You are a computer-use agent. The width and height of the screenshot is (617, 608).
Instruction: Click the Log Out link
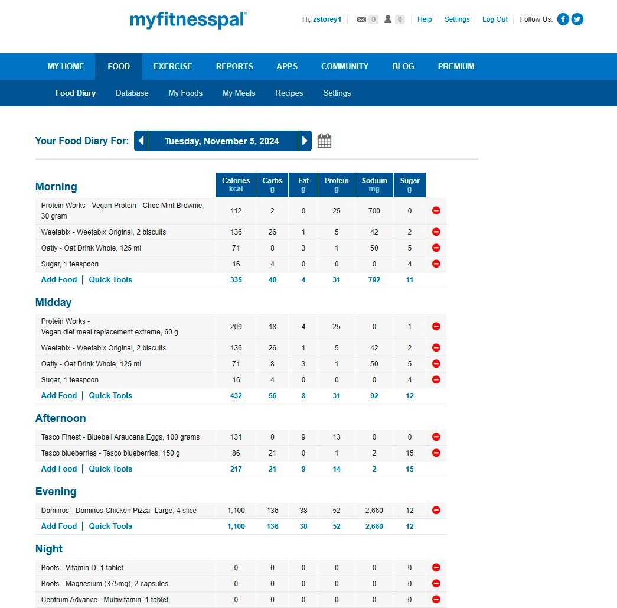tap(495, 19)
